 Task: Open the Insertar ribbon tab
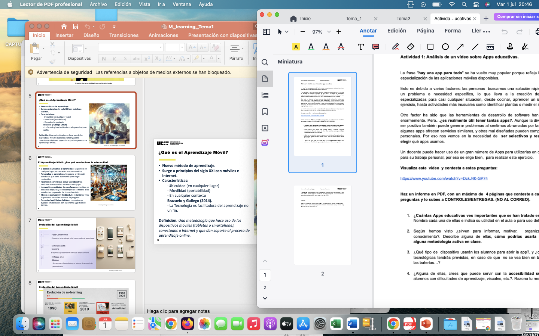coord(64,35)
